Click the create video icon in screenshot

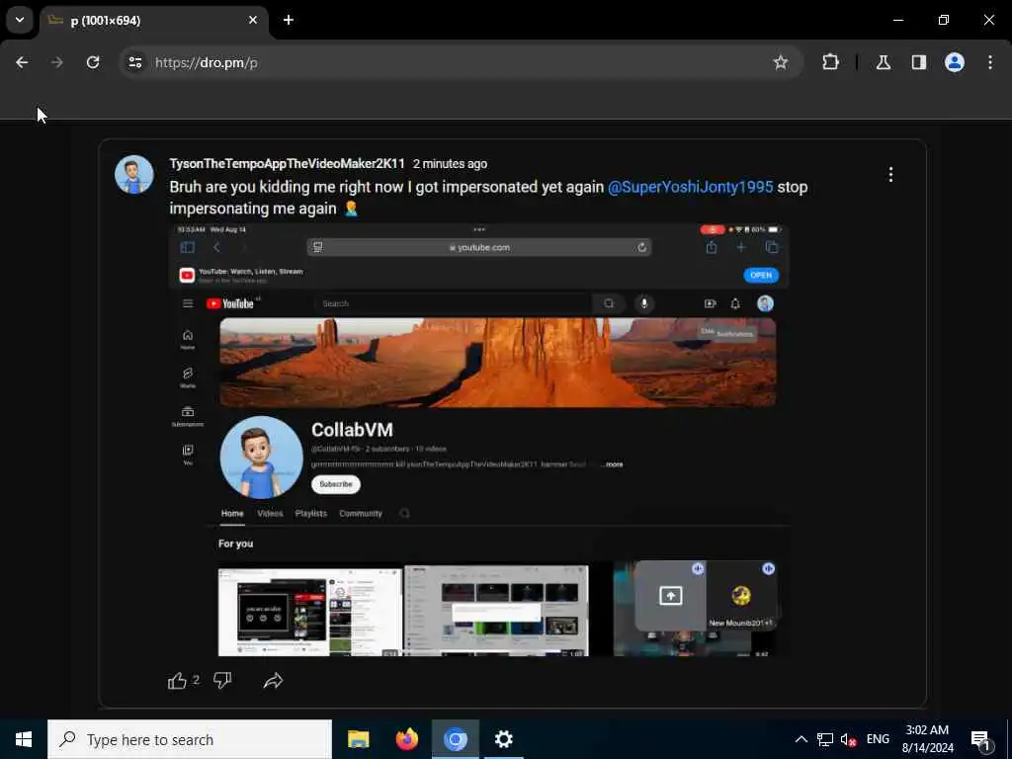[x=710, y=303]
